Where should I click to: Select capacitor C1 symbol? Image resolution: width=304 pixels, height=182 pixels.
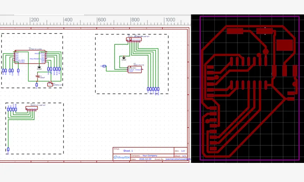tap(38, 76)
